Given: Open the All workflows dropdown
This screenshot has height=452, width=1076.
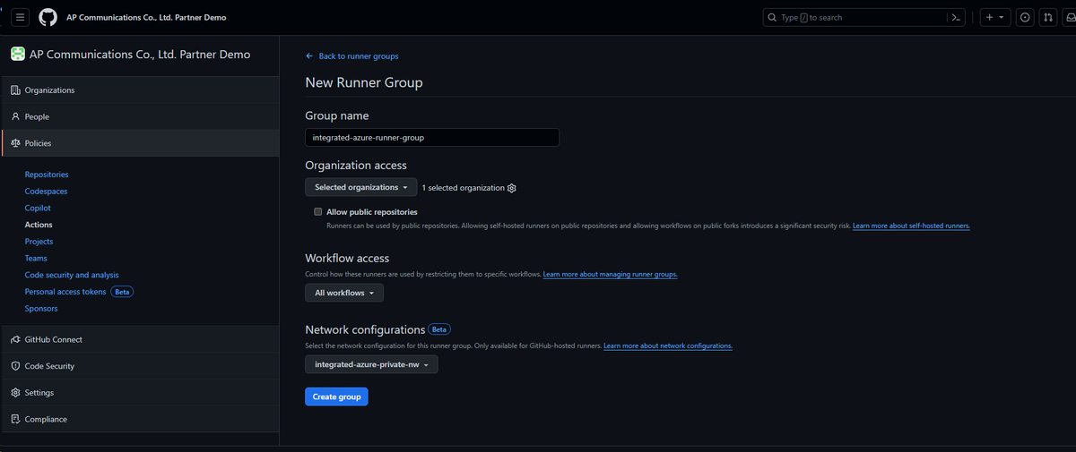Looking at the screenshot, I should (344, 293).
